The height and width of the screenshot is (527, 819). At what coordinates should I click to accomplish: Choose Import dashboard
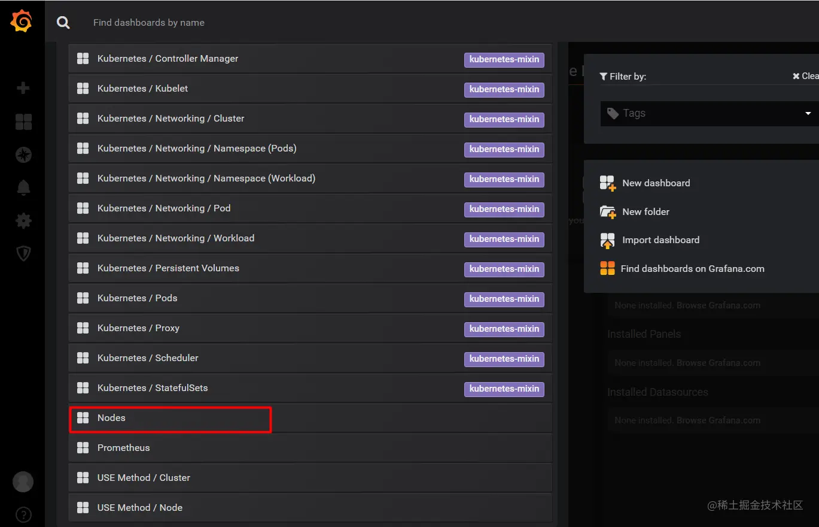coord(660,240)
